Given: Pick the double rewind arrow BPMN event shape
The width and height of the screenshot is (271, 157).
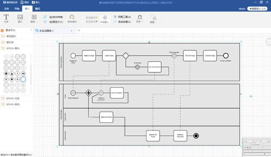Looking at the screenshot, I should tap(23, 74).
